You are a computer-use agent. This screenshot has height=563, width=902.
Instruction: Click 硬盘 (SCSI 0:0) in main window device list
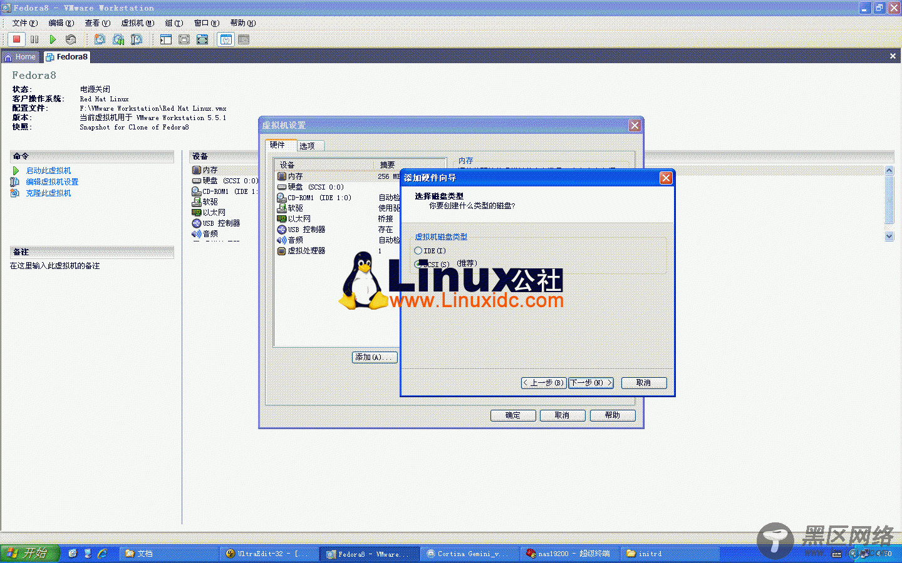tap(225, 181)
